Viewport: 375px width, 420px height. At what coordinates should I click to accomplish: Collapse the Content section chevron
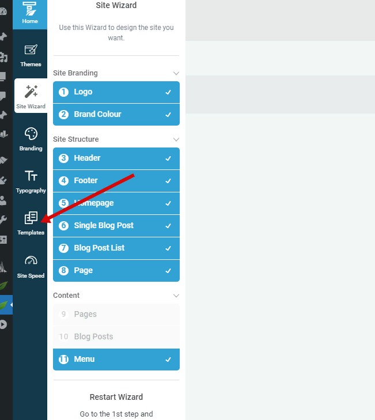[176, 296]
